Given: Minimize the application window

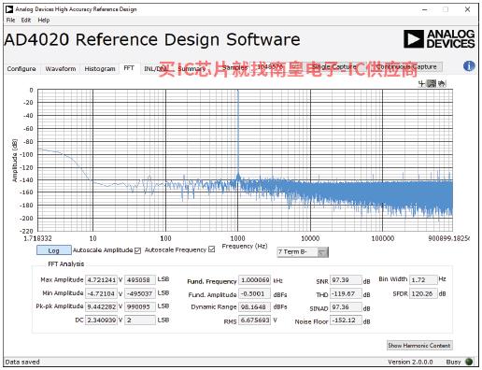Looking at the screenshot, I should [x=424, y=9].
